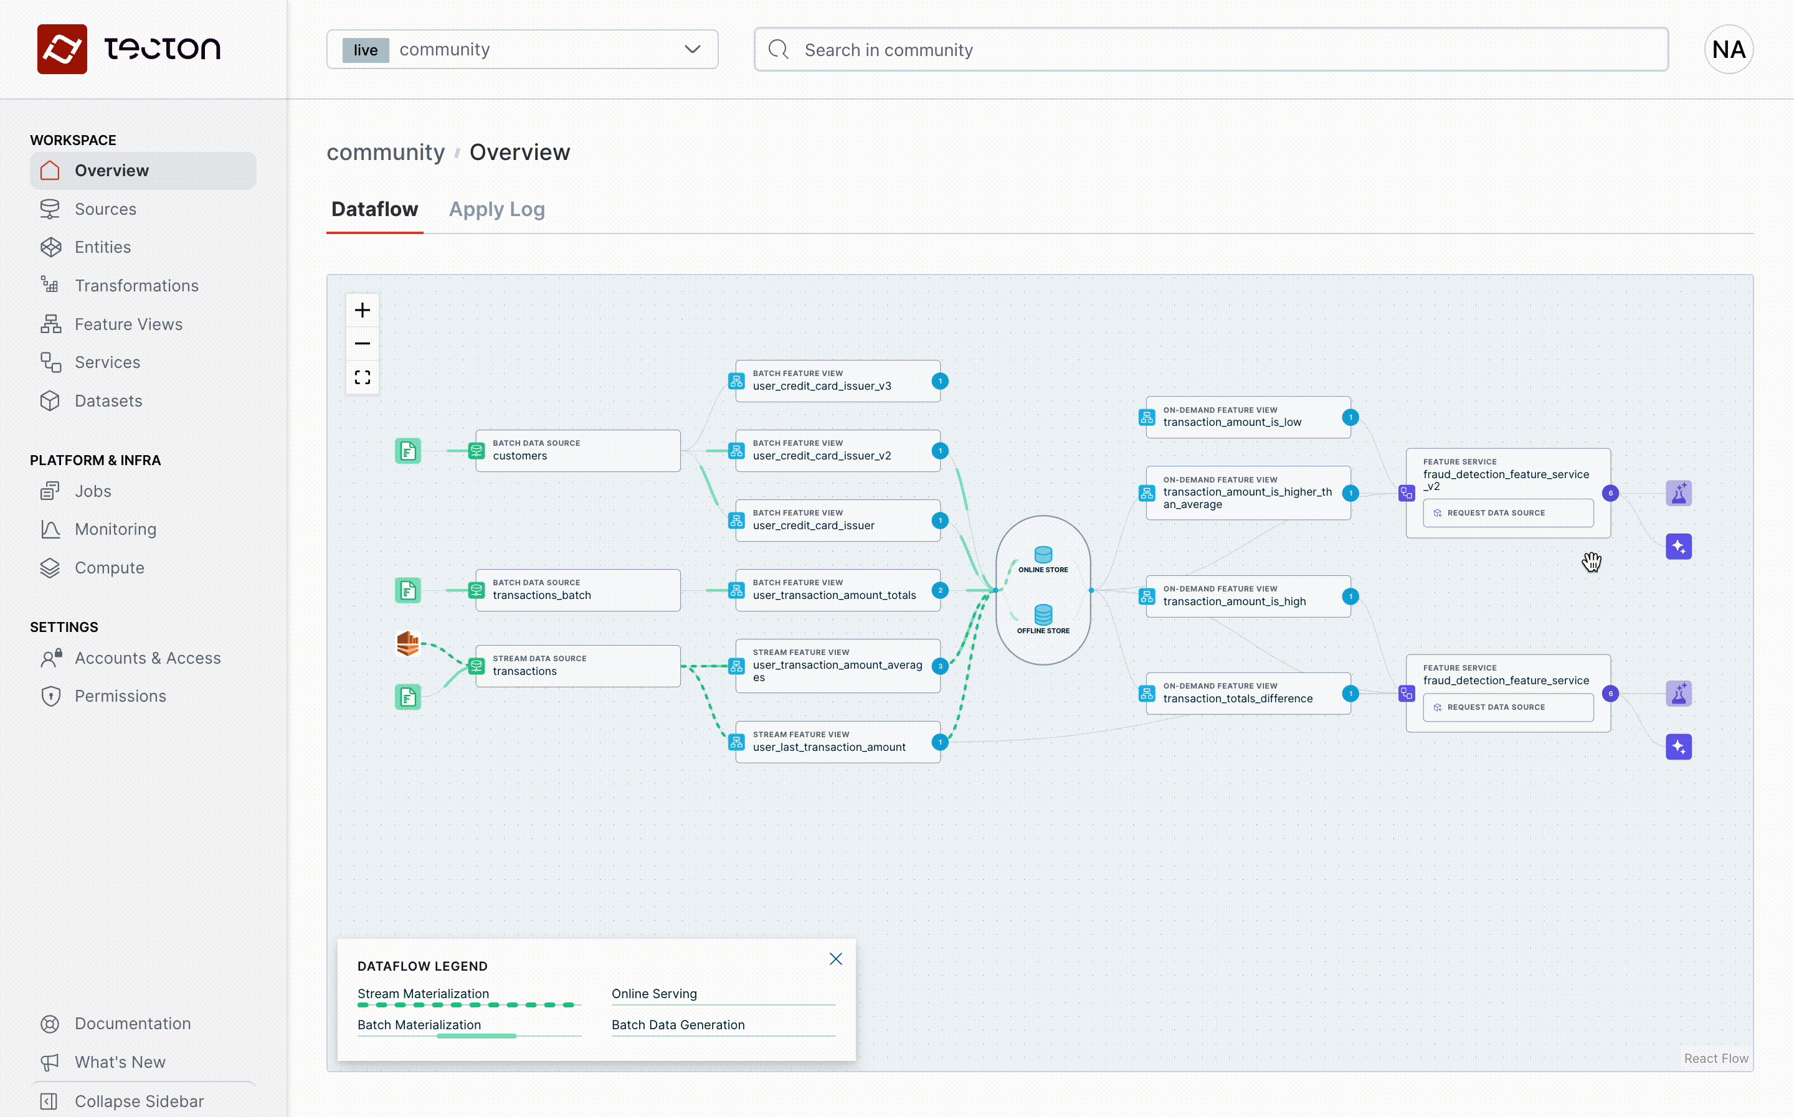Select user_transaction_amount_averages stream view
This screenshot has height=1117, width=1794.
[x=838, y=666]
